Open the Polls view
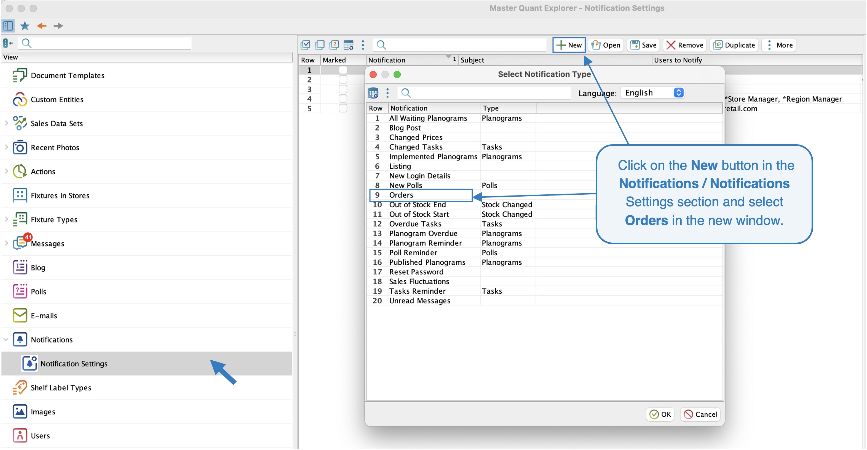867x450 pixels. coord(147,292)
